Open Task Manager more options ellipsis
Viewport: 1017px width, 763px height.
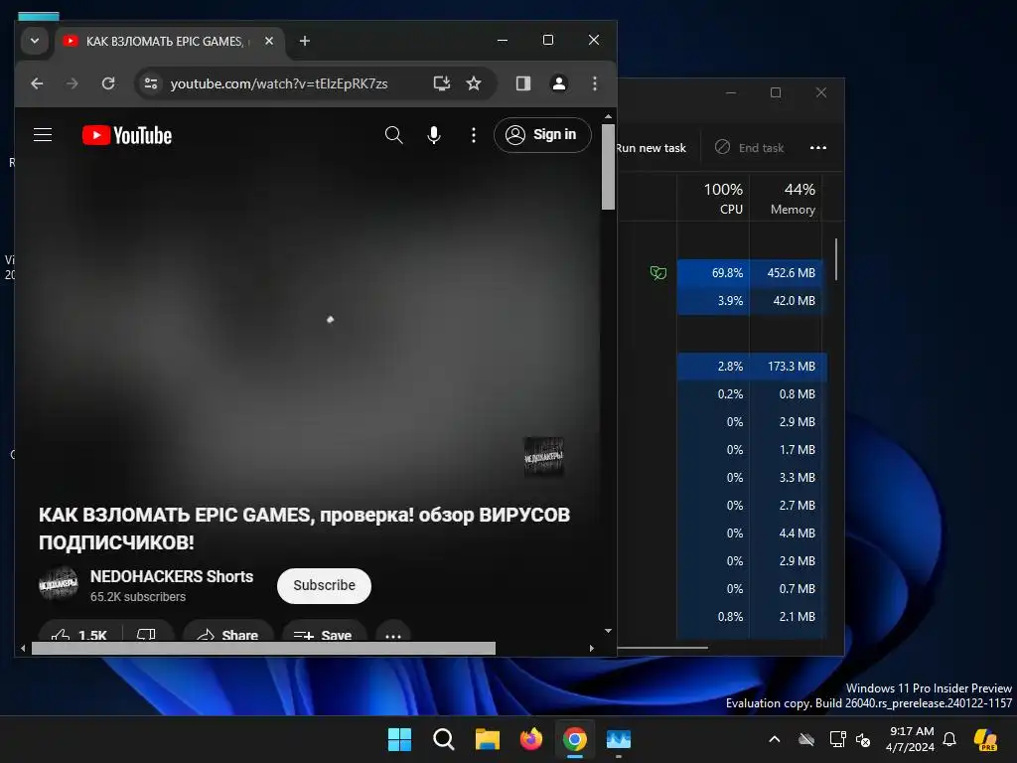818,148
